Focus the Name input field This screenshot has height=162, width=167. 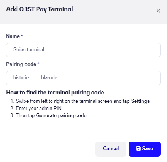coord(83,50)
